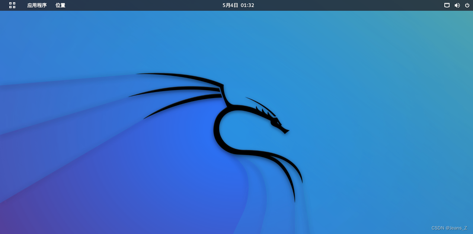Click the 5月4日 01:32 clock
This screenshot has width=473, height=234.
click(x=238, y=5)
